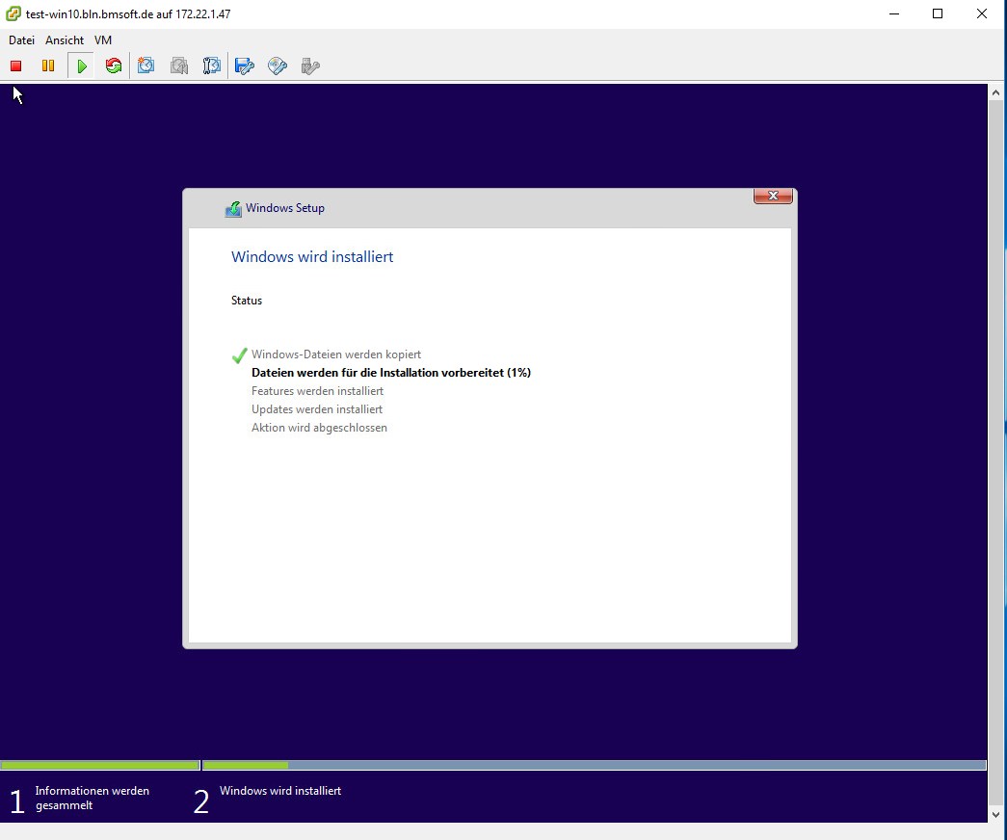The image size is (1007, 840).
Task: Close the VMware console window
Action: 981,13
